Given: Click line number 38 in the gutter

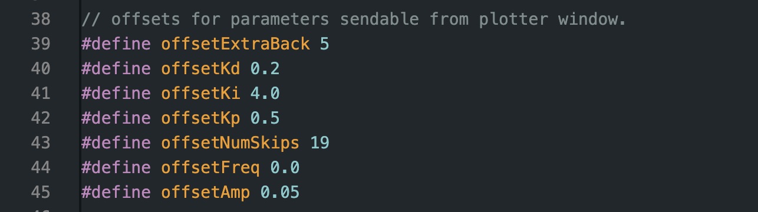Looking at the screenshot, I should coord(40,20).
